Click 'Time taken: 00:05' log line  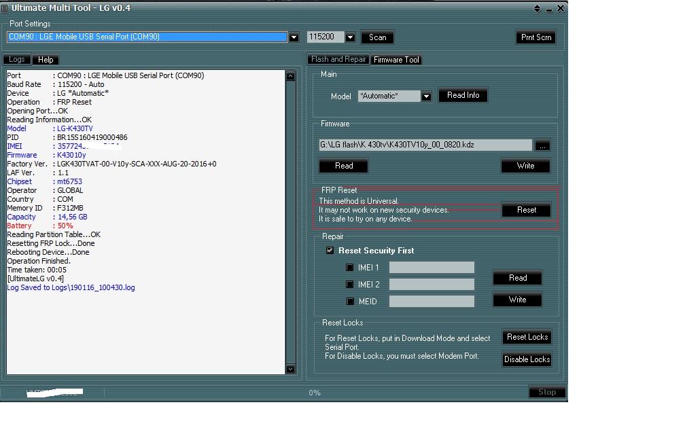(x=37, y=270)
